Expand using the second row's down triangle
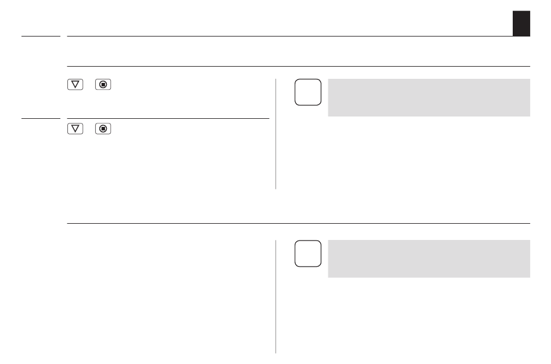This screenshot has height=364, width=551. pos(75,129)
